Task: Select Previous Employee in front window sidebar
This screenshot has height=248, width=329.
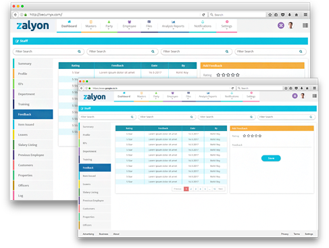Action: pyautogui.click(x=95, y=201)
